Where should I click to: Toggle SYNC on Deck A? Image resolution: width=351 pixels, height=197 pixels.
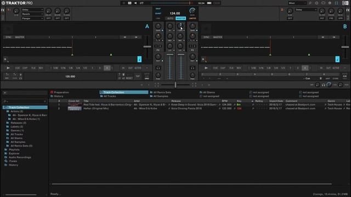[9, 37]
